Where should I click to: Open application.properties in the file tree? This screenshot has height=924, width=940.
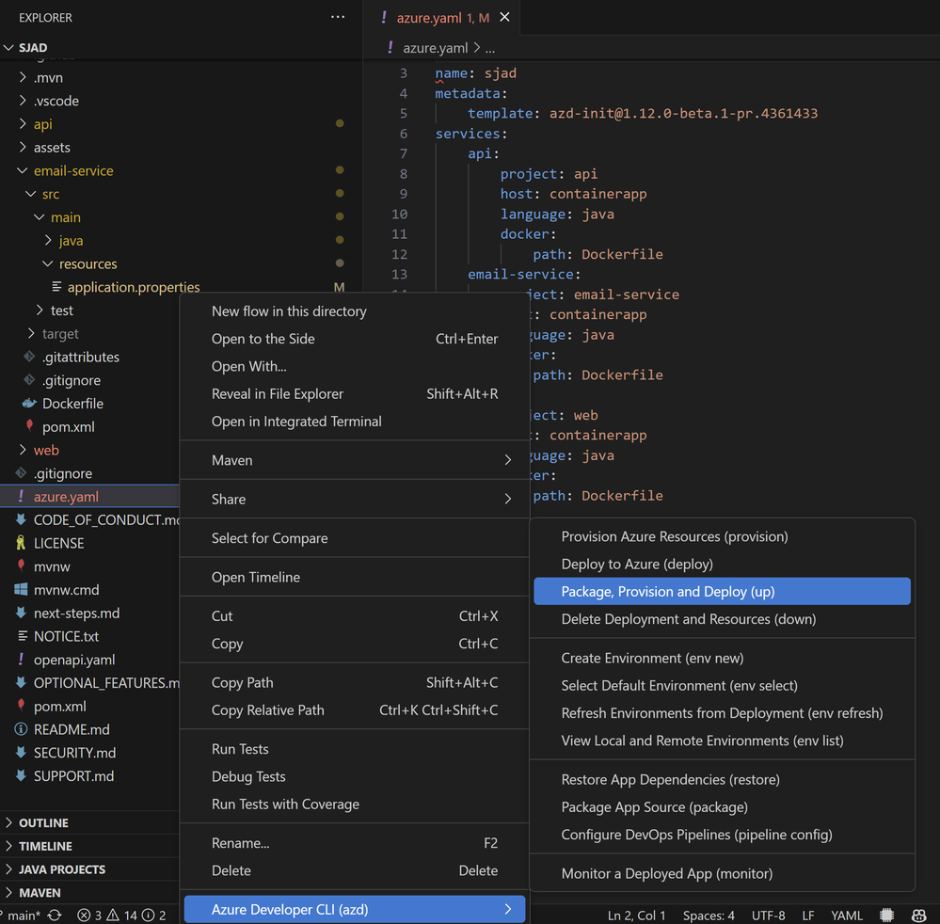pyautogui.click(x=133, y=287)
